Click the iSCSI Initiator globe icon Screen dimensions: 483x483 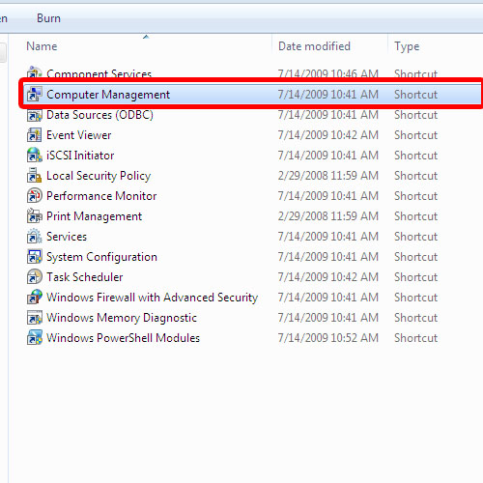[x=35, y=156]
